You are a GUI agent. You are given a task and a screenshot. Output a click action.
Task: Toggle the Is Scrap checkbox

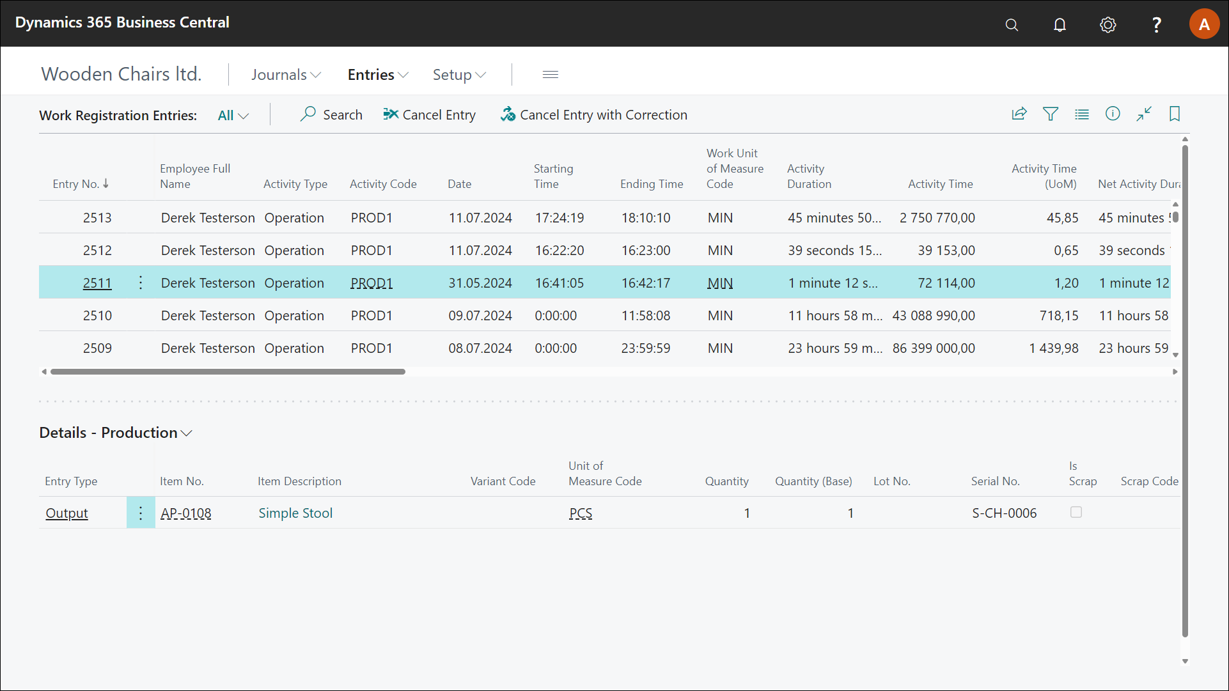click(1076, 512)
